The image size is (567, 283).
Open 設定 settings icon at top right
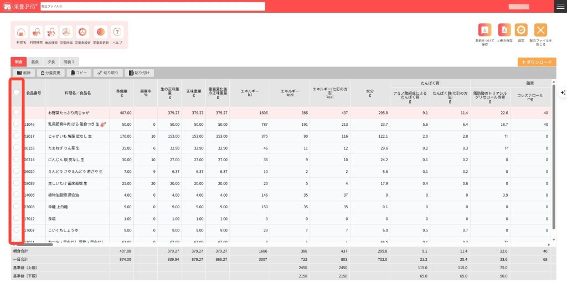coord(521,30)
